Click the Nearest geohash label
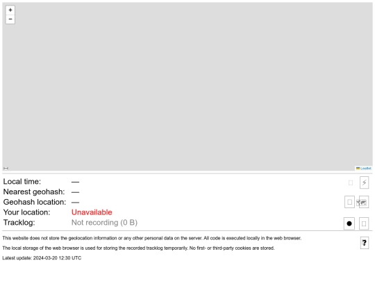Image resolution: width=375 pixels, height=281 pixels. [34, 192]
